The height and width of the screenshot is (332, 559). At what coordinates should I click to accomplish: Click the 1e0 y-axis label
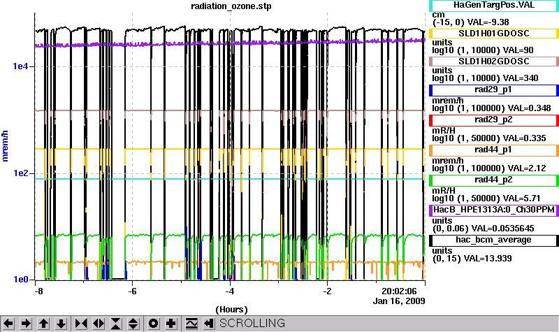(20, 280)
